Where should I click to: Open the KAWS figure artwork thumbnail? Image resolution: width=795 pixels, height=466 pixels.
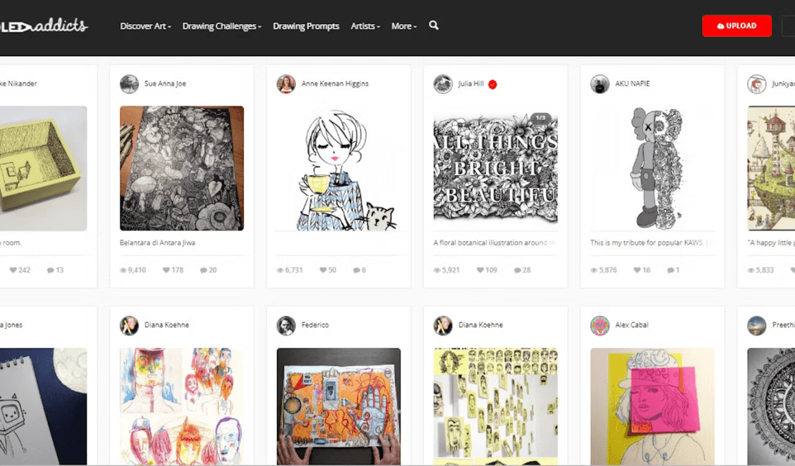point(652,169)
